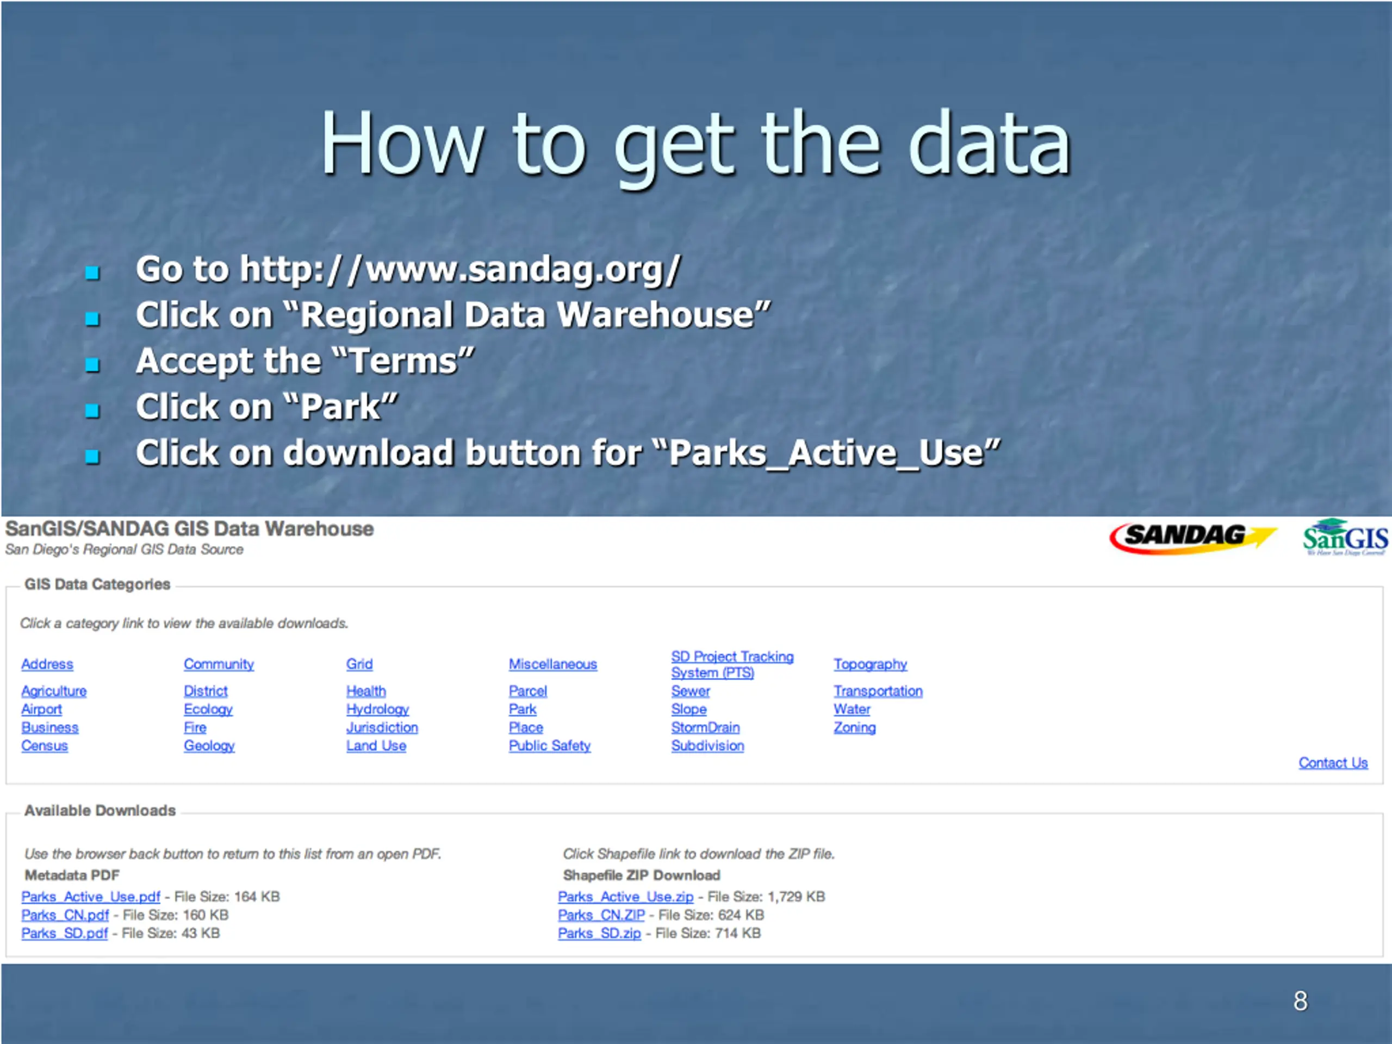Open the Land Use category link
This screenshot has height=1044, width=1392.
[376, 745]
